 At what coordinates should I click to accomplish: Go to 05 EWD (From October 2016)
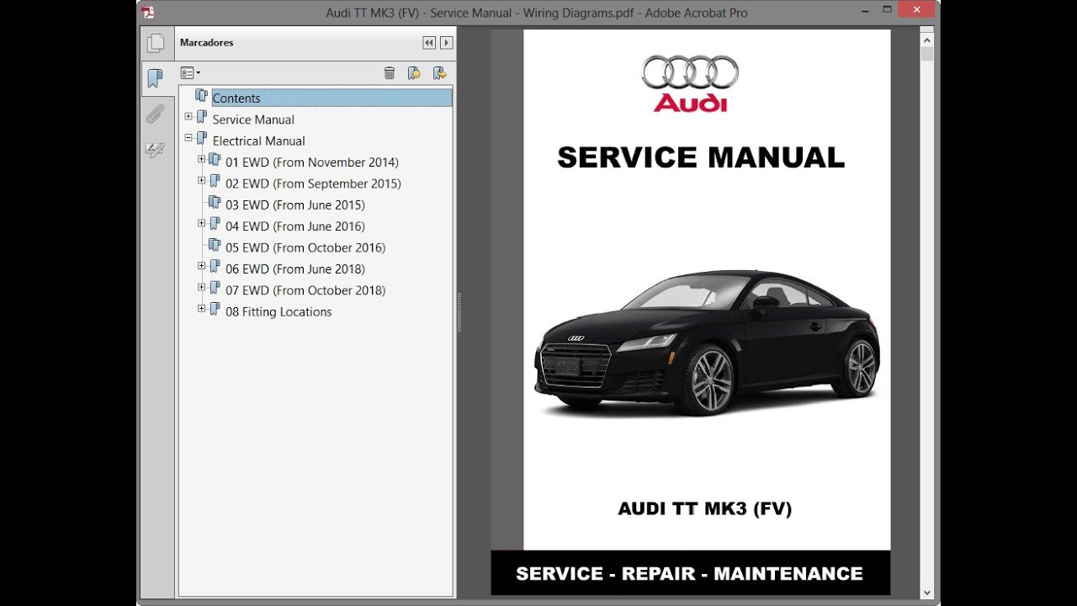coord(305,247)
